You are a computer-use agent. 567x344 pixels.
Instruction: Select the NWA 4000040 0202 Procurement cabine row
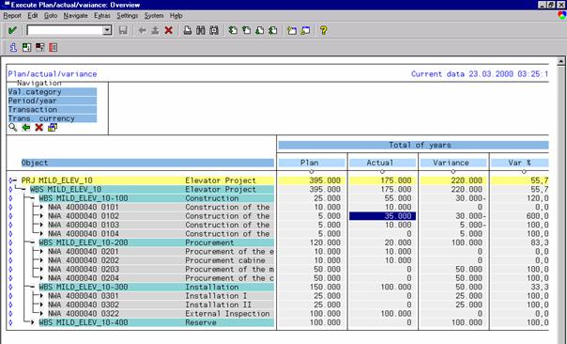pyautogui.click(x=161, y=260)
